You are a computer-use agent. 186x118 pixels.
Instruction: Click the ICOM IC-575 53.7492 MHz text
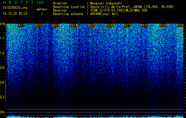[x=119, y=10]
